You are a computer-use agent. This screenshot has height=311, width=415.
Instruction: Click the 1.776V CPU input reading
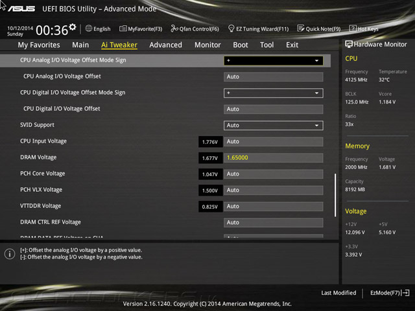[x=210, y=142]
